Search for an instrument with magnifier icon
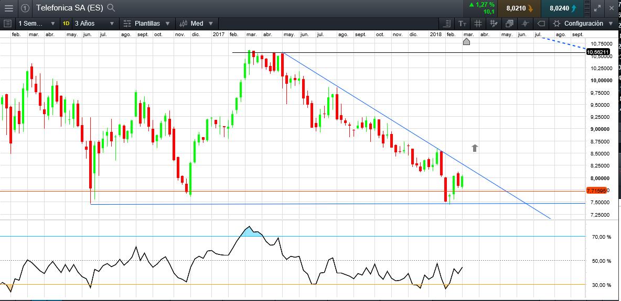The image size is (621, 301). (111, 8)
